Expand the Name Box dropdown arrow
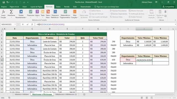177x99 pixels. (x=15, y=24)
